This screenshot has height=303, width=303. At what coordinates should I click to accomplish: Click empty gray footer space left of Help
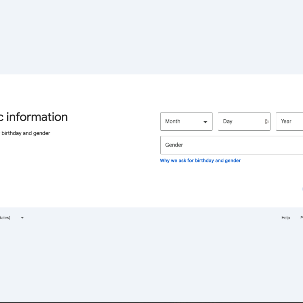pyautogui.click(x=151, y=218)
